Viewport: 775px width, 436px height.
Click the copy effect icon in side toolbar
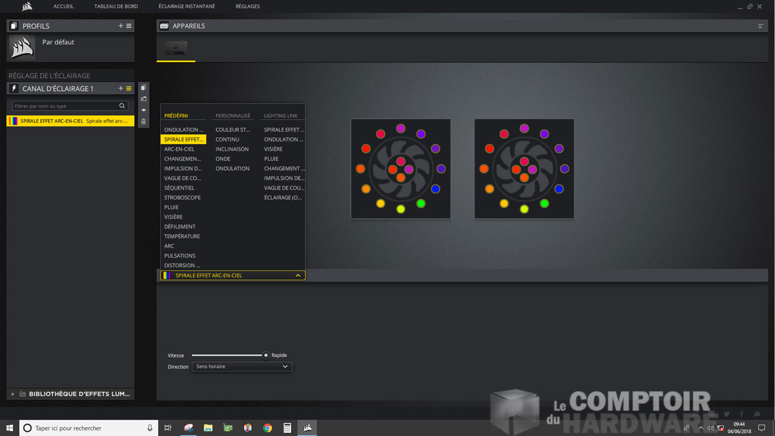(x=143, y=88)
